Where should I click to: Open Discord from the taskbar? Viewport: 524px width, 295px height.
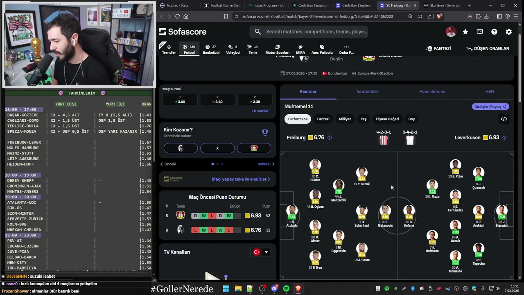tap(274, 288)
